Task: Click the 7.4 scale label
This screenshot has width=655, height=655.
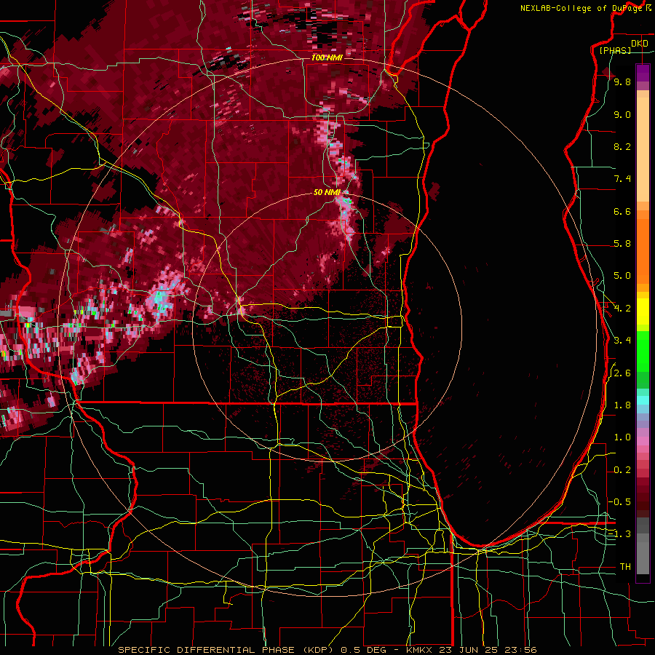Action: [622, 179]
